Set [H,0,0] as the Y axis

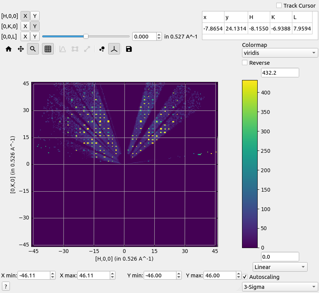click(35, 16)
